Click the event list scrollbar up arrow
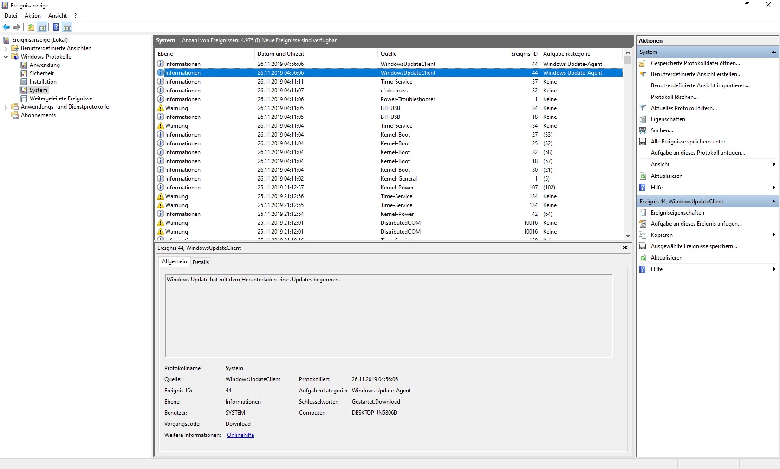The image size is (780, 469). pyautogui.click(x=628, y=52)
